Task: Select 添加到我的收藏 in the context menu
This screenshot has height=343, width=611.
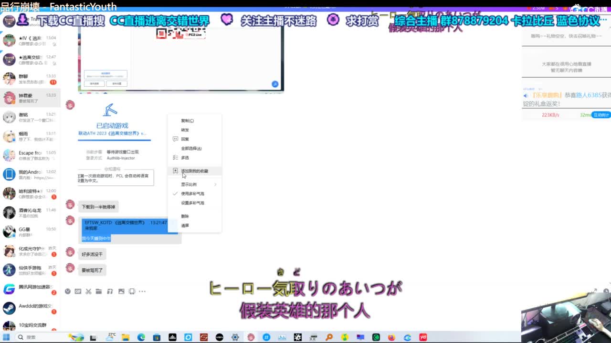Action: tap(195, 171)
